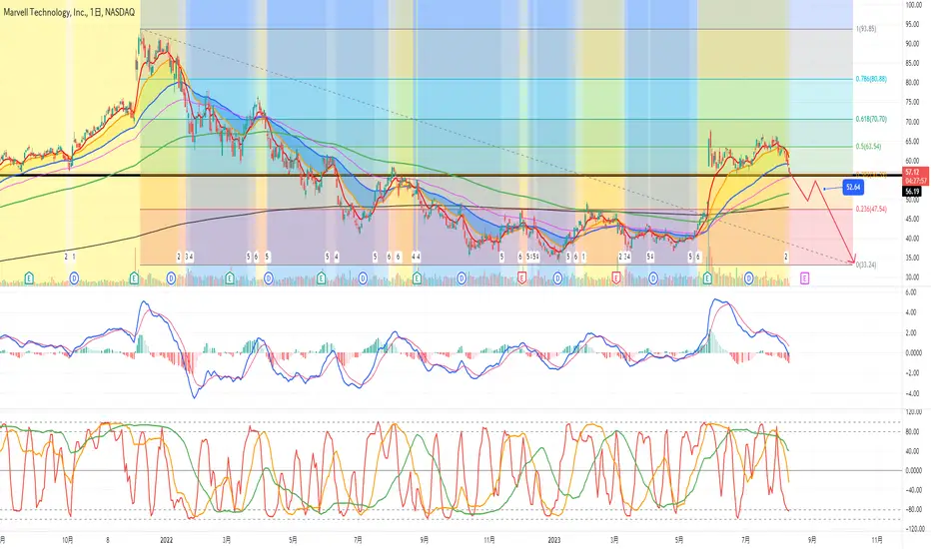Image resolution: width=931 pixels, height=549 pixels.
Task: Open dividend D marker between 3月 and 5月 2023
Action: (653, 277)
